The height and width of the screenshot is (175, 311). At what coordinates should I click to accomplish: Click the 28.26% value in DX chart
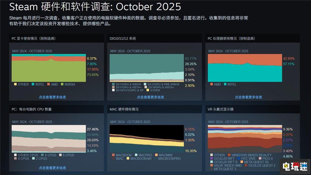191,64
